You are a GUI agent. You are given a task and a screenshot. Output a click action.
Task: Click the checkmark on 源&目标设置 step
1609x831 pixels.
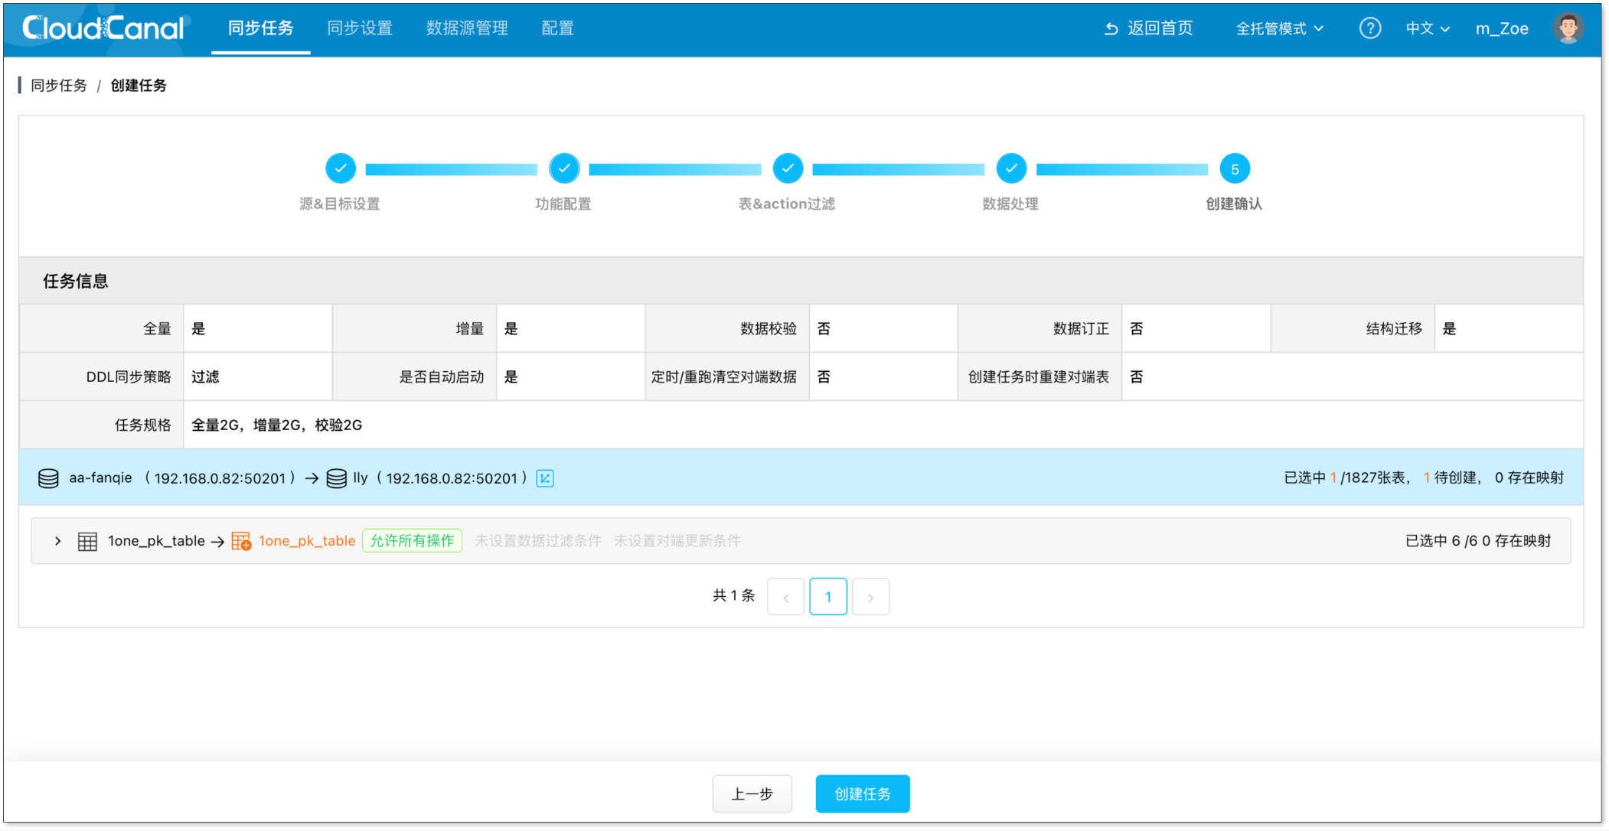point(341,168)
